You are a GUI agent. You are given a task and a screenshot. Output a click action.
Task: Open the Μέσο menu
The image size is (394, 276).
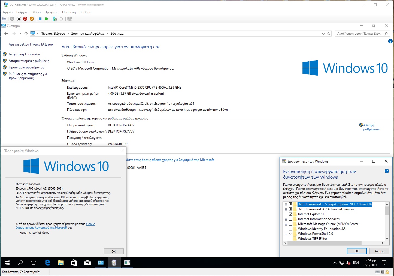37,12
